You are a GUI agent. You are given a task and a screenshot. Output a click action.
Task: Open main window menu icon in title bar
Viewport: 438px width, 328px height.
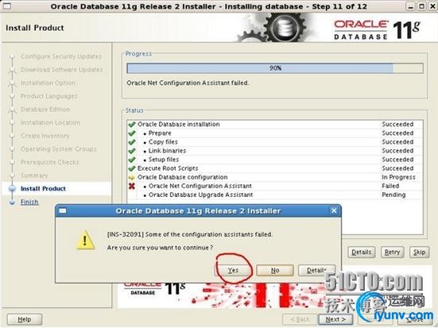pos(6,6)
